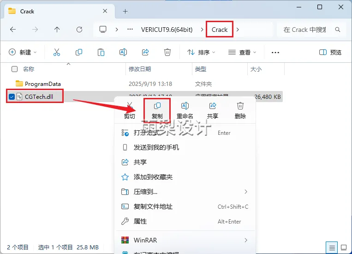Image resolution: width=352 pixels, height=254 pixels.
Task: Open the hidden path ellipsis in address bar
Action: [x=130, y=29]
